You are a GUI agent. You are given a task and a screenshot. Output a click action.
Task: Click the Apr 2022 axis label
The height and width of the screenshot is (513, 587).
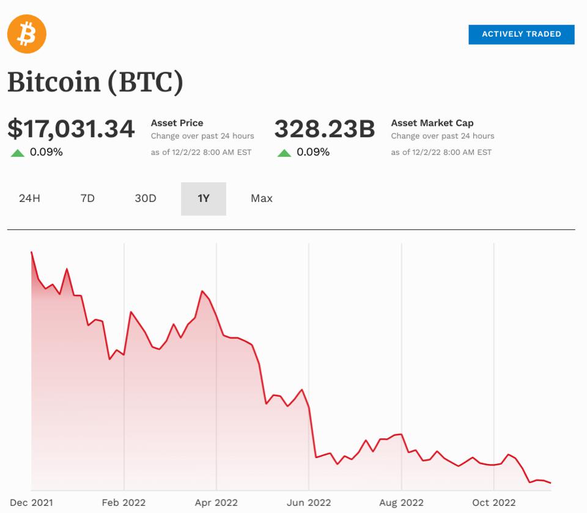pos(216,503)
